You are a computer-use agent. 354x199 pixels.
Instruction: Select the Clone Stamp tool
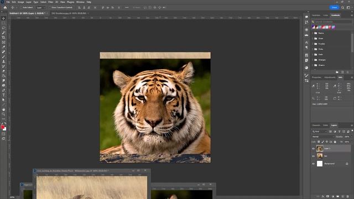coord(3,61)
